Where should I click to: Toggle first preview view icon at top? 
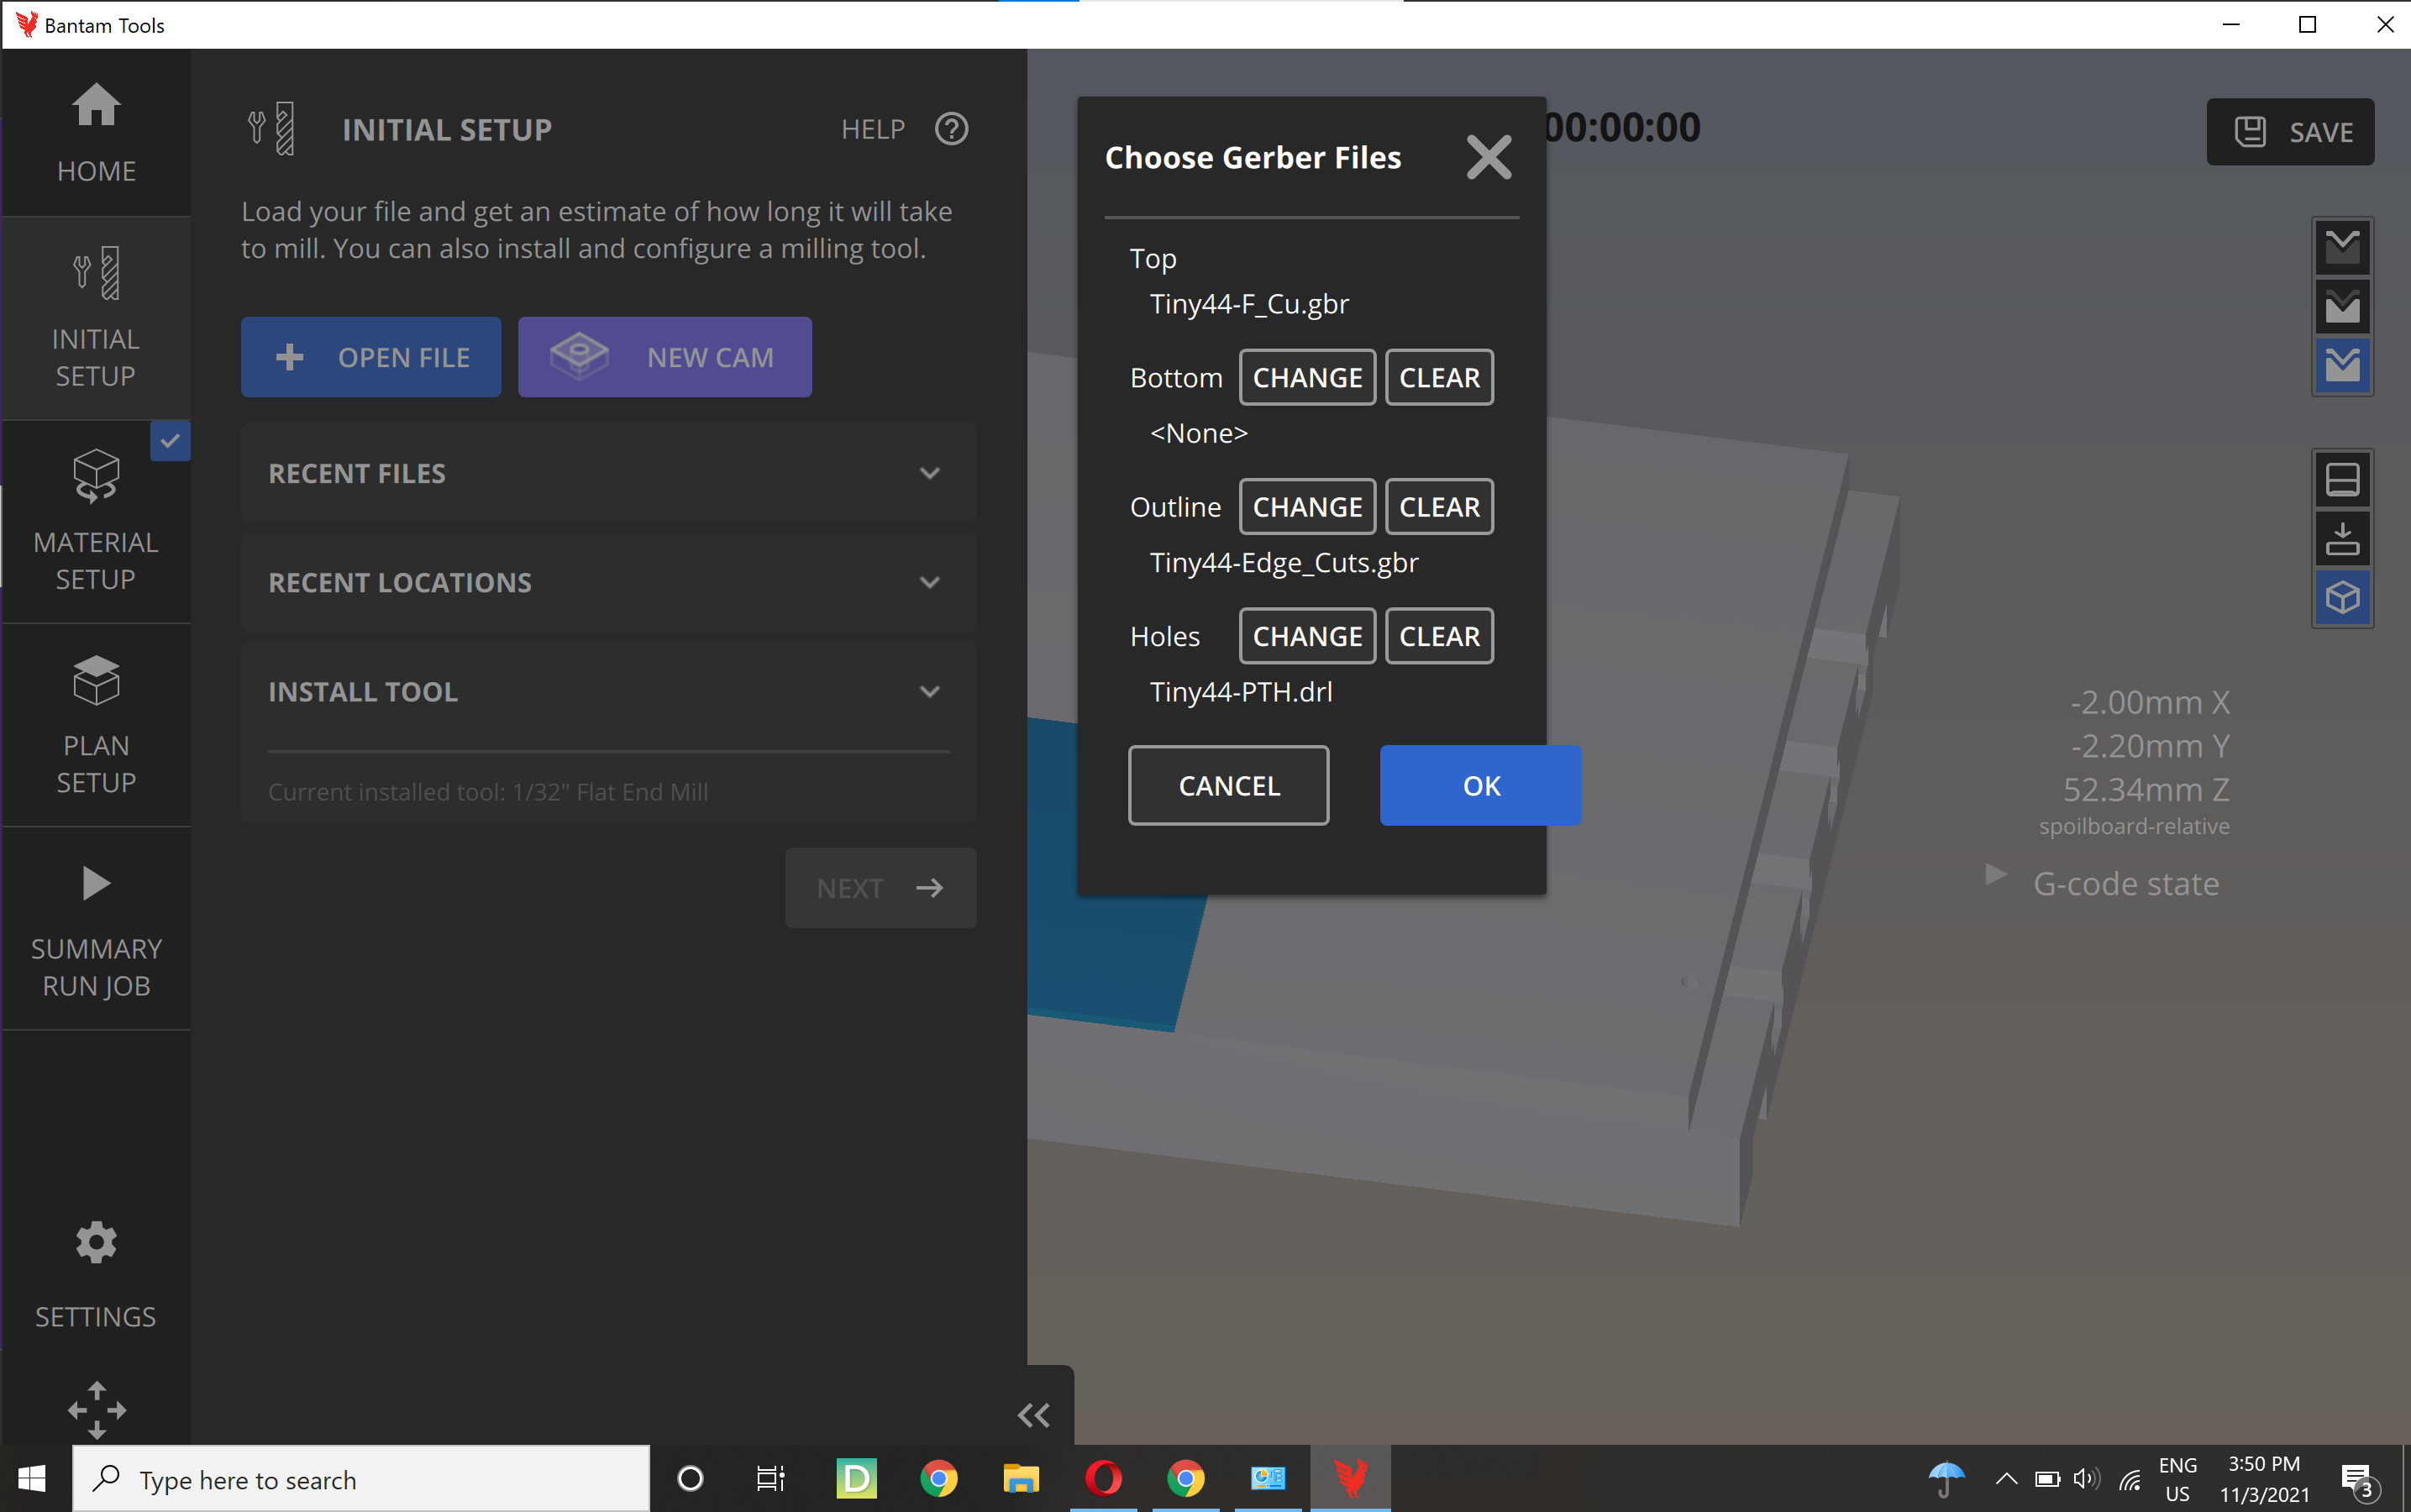pyautogui.click(x=2342, y=247)
